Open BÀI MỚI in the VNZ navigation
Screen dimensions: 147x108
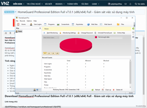tap(49, 4)
